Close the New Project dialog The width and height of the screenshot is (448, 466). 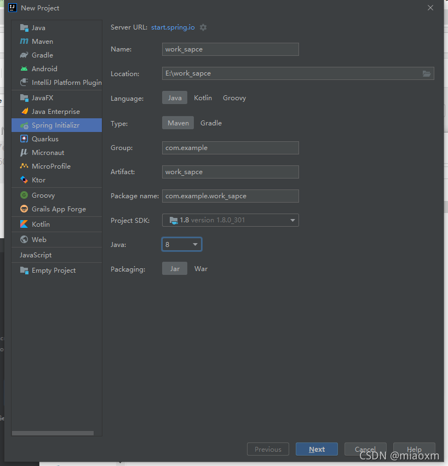pyautogui.click(x=430, y=8)
